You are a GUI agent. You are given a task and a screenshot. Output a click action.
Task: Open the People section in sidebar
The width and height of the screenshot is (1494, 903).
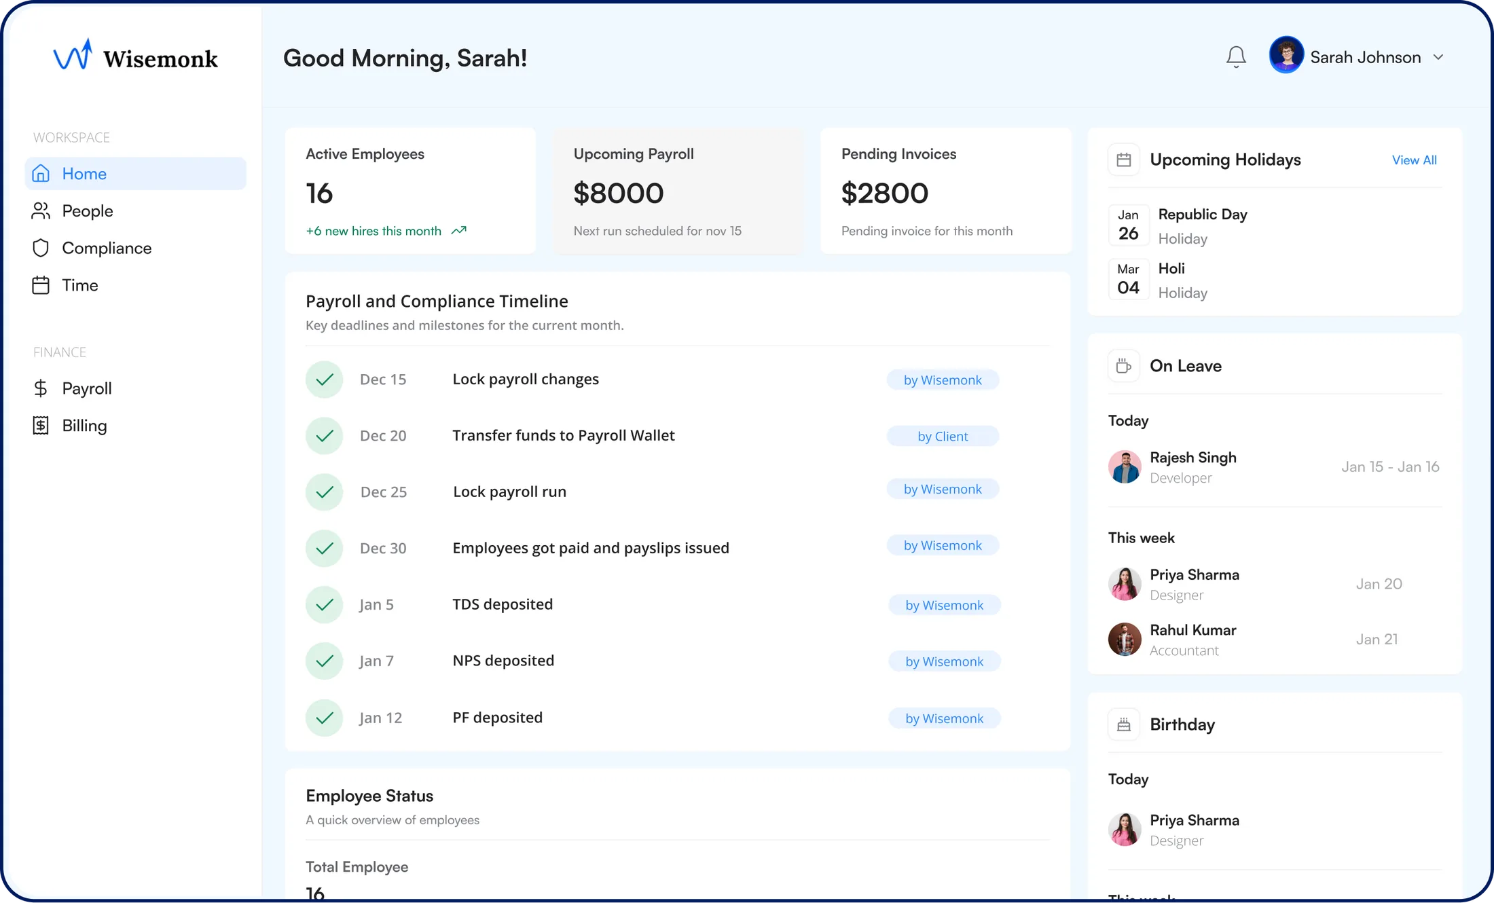(87, 211)
